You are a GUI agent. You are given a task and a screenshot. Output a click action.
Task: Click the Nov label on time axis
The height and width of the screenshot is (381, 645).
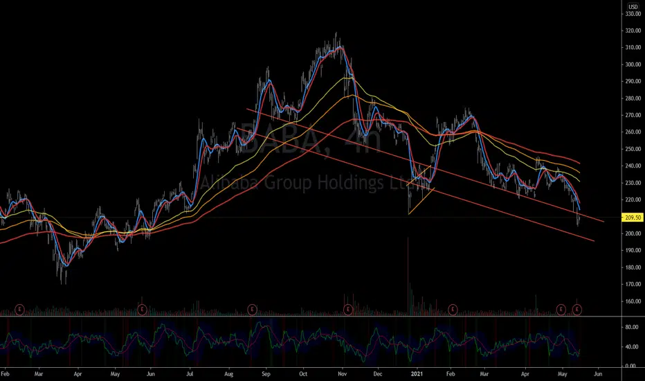pyautogui.click(x=343, y=374)
